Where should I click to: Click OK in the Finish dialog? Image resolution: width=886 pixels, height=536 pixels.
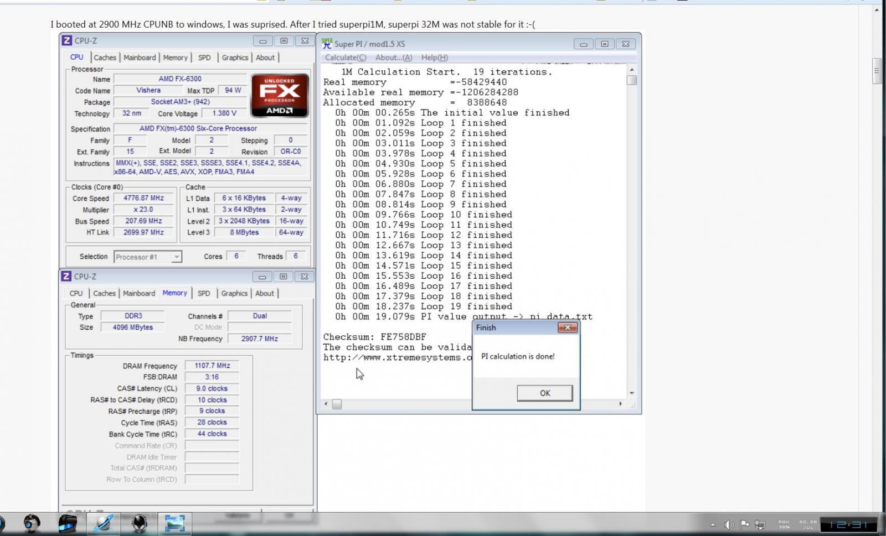545,393
